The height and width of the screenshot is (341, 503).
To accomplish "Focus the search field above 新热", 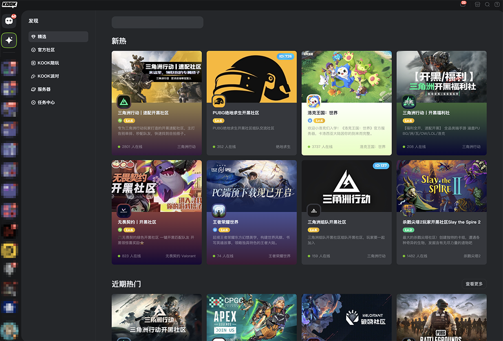I will pyautogui.click(x=158, y=22).
